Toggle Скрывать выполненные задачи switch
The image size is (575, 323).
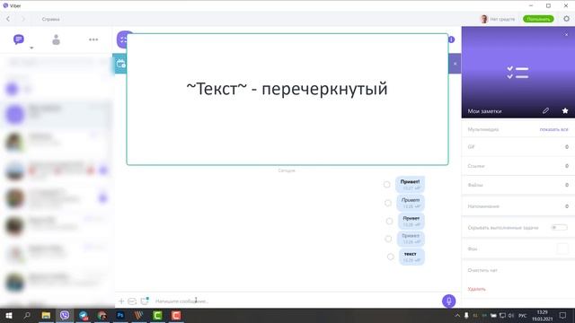pyautogui.click(x=559, y=227)
